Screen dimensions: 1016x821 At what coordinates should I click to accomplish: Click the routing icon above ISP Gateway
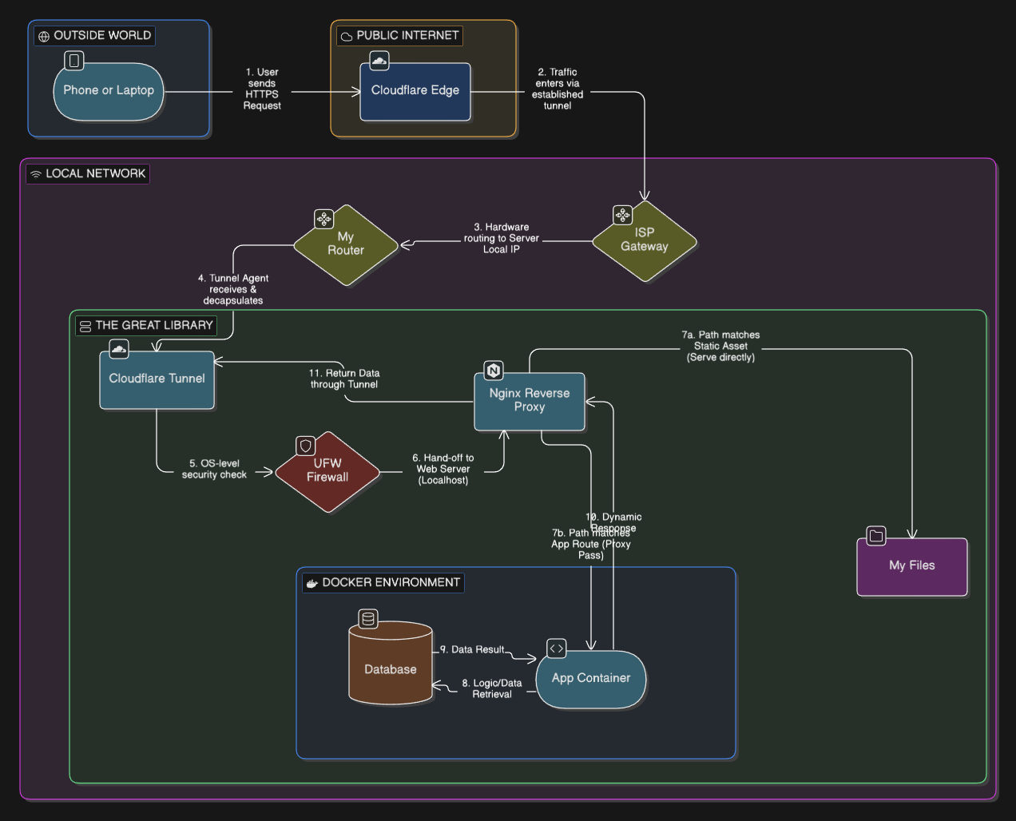pyautogui.click(x=622, y=215)
